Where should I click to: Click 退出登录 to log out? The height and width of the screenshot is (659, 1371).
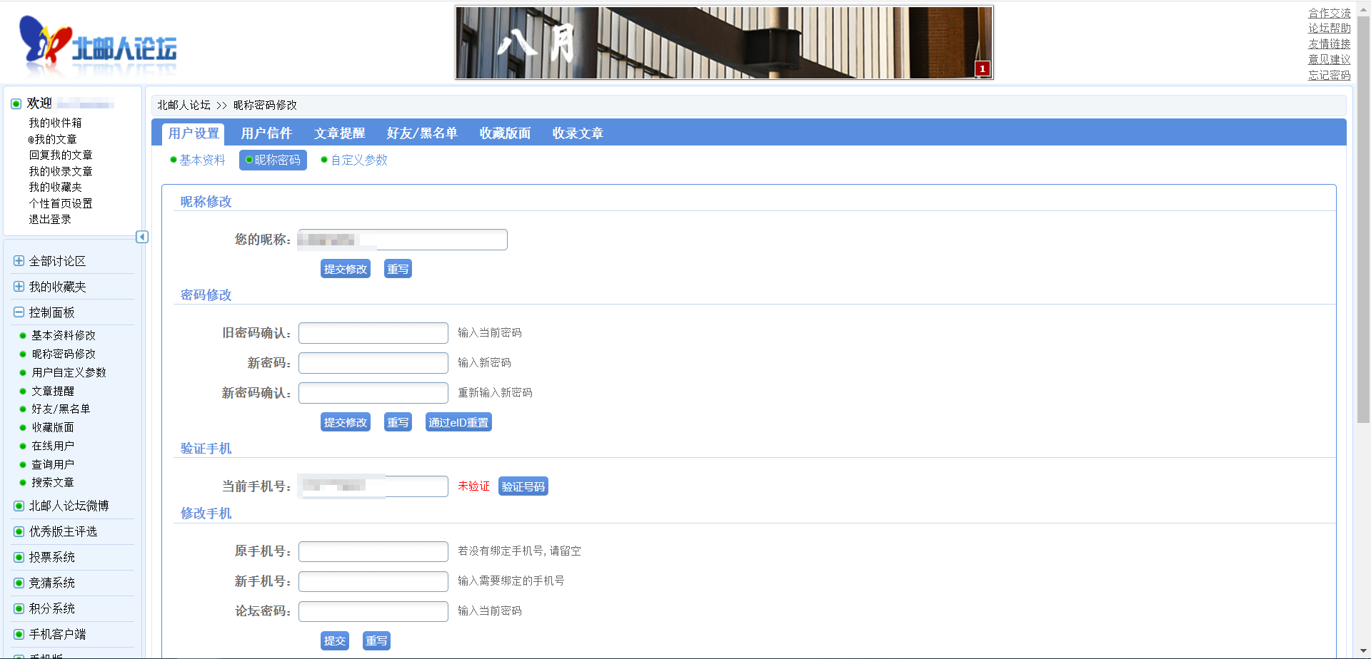pyautogui.click(x=50, y=219)
